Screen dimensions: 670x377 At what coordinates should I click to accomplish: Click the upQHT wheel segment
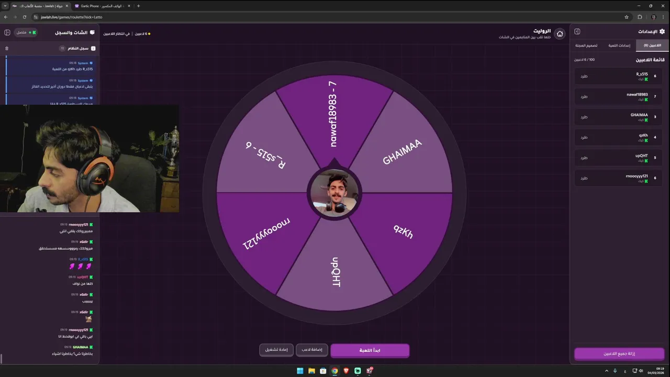tap(335, 271)
